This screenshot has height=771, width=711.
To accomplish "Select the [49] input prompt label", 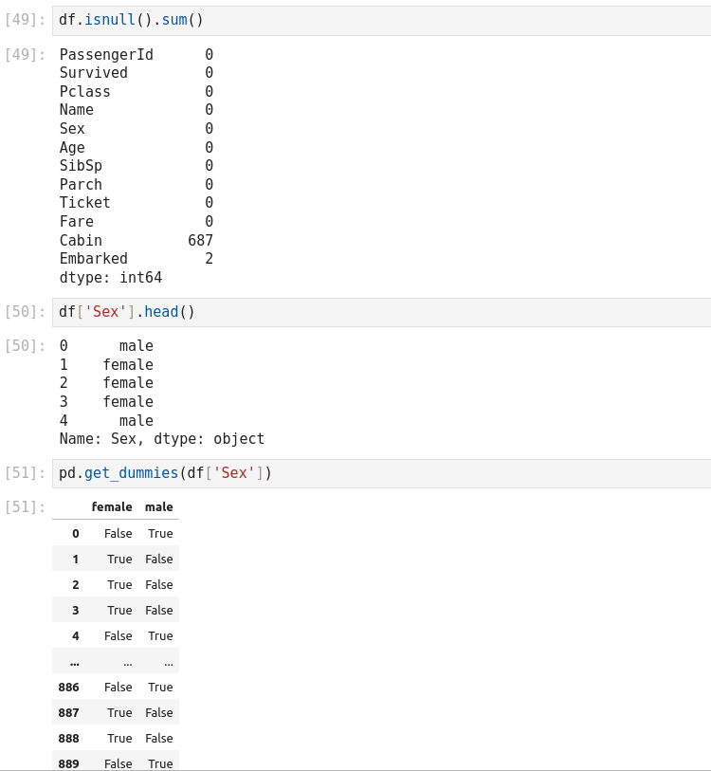I will (26, 20).
